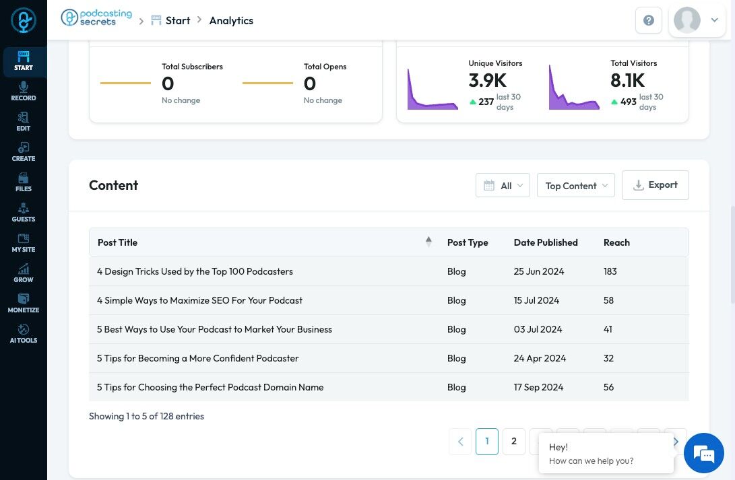Sort table by Post Title column

[117, 242]
